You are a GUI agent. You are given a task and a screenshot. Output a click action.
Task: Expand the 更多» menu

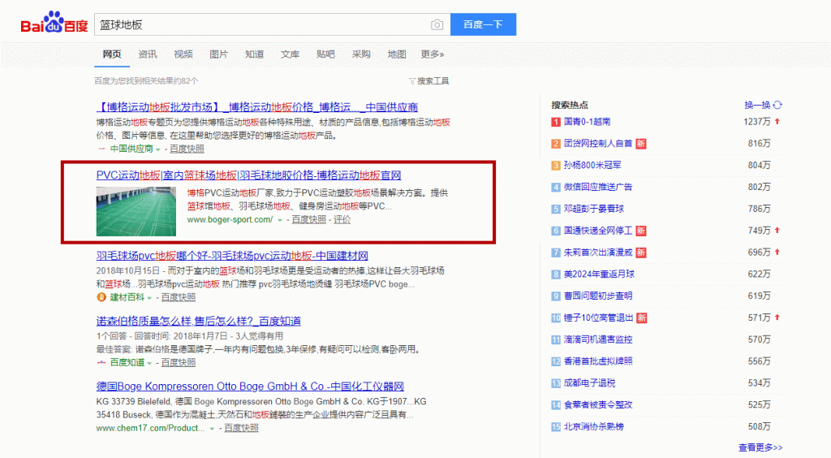coord(432,54)
